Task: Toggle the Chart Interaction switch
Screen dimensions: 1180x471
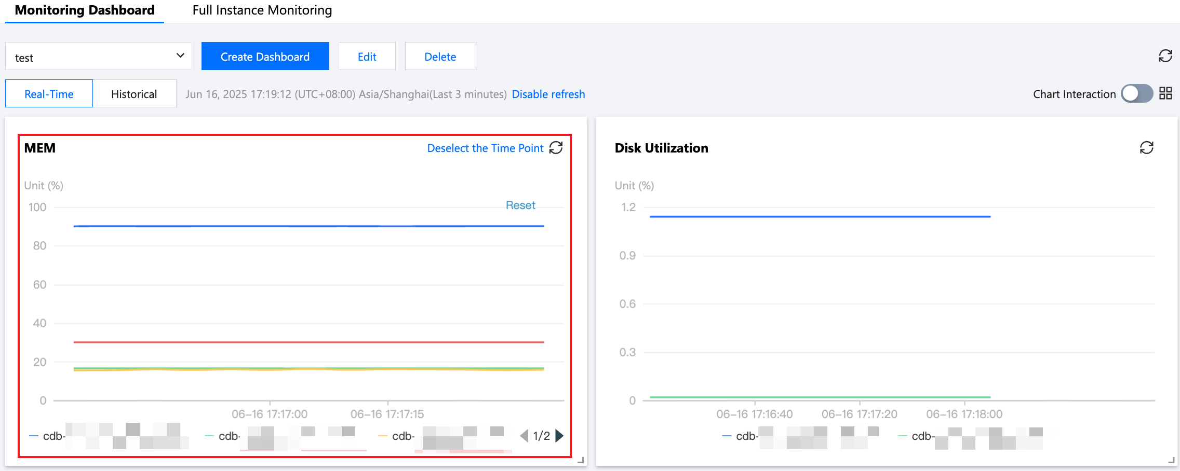Action: [1137, 94]
